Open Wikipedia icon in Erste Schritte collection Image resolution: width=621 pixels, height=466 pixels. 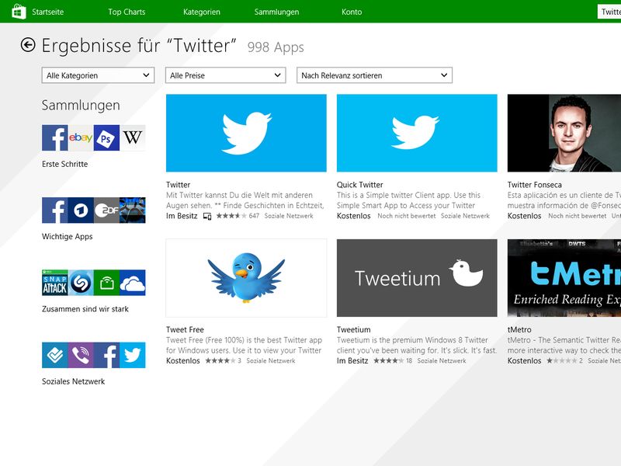pos(132,137)
